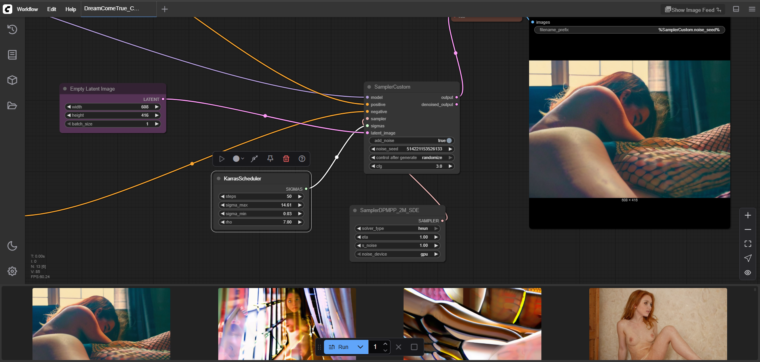
Task: Fit the workflow view to screen
Action: tap(748, 244)
